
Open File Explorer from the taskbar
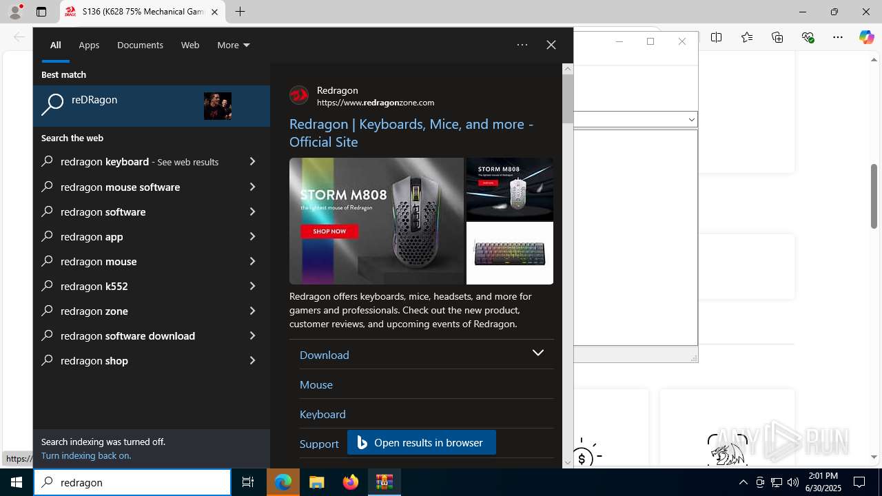point(317,482)
